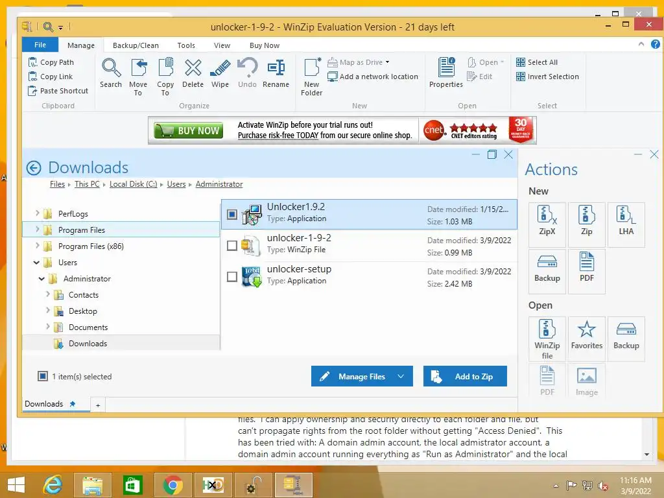
Task: Toggle the items selected checkbox
Action: pyautogui.click(x=43, y=376)
